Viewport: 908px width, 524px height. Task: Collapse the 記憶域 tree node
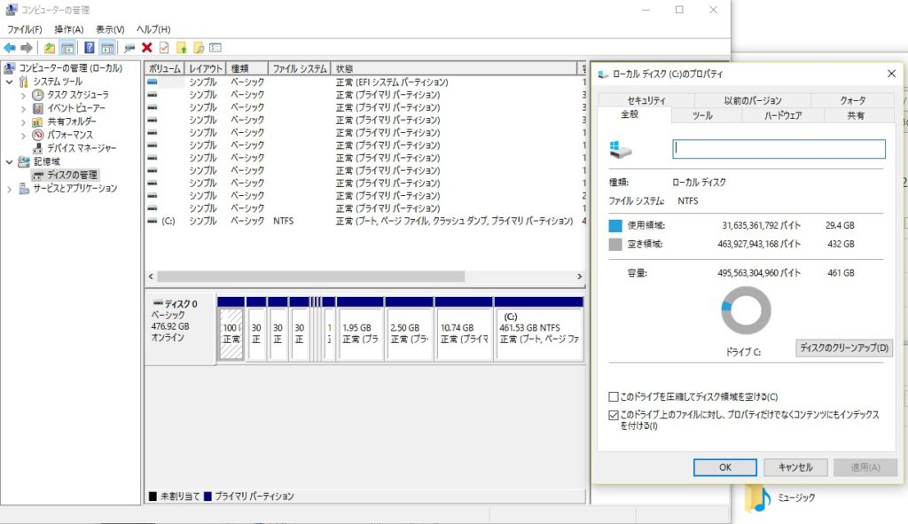9,161
